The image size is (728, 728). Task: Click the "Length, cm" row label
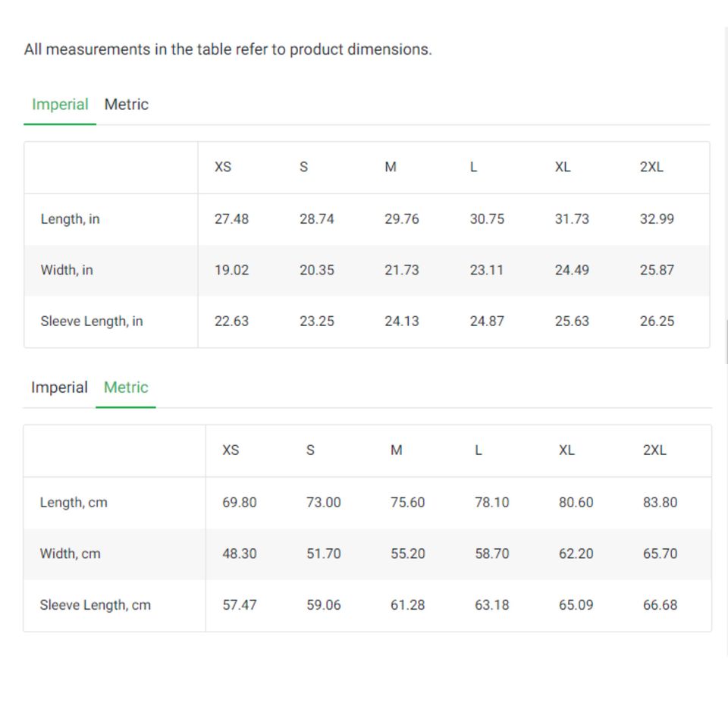73,503
